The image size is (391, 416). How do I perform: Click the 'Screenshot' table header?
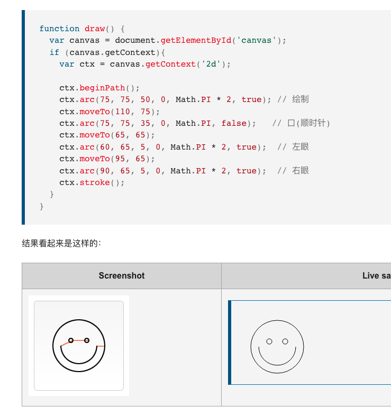click(122, 275)
